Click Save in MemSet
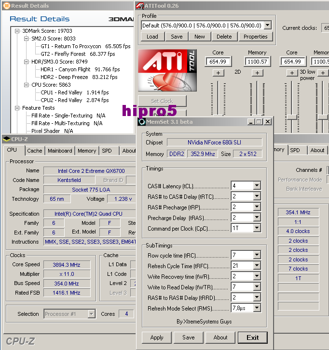 [189, 337]
